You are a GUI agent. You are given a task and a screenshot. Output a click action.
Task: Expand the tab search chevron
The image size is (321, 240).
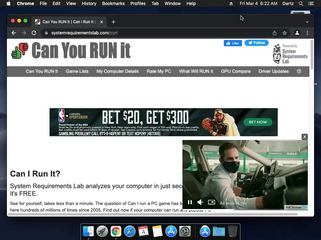pos(307,22)
